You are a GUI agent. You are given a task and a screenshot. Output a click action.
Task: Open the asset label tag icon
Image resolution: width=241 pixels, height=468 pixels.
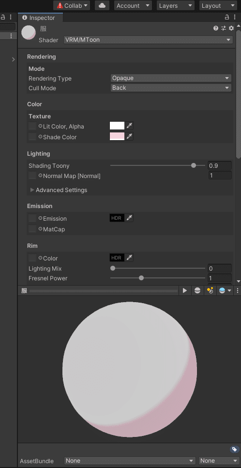(234, 449)
